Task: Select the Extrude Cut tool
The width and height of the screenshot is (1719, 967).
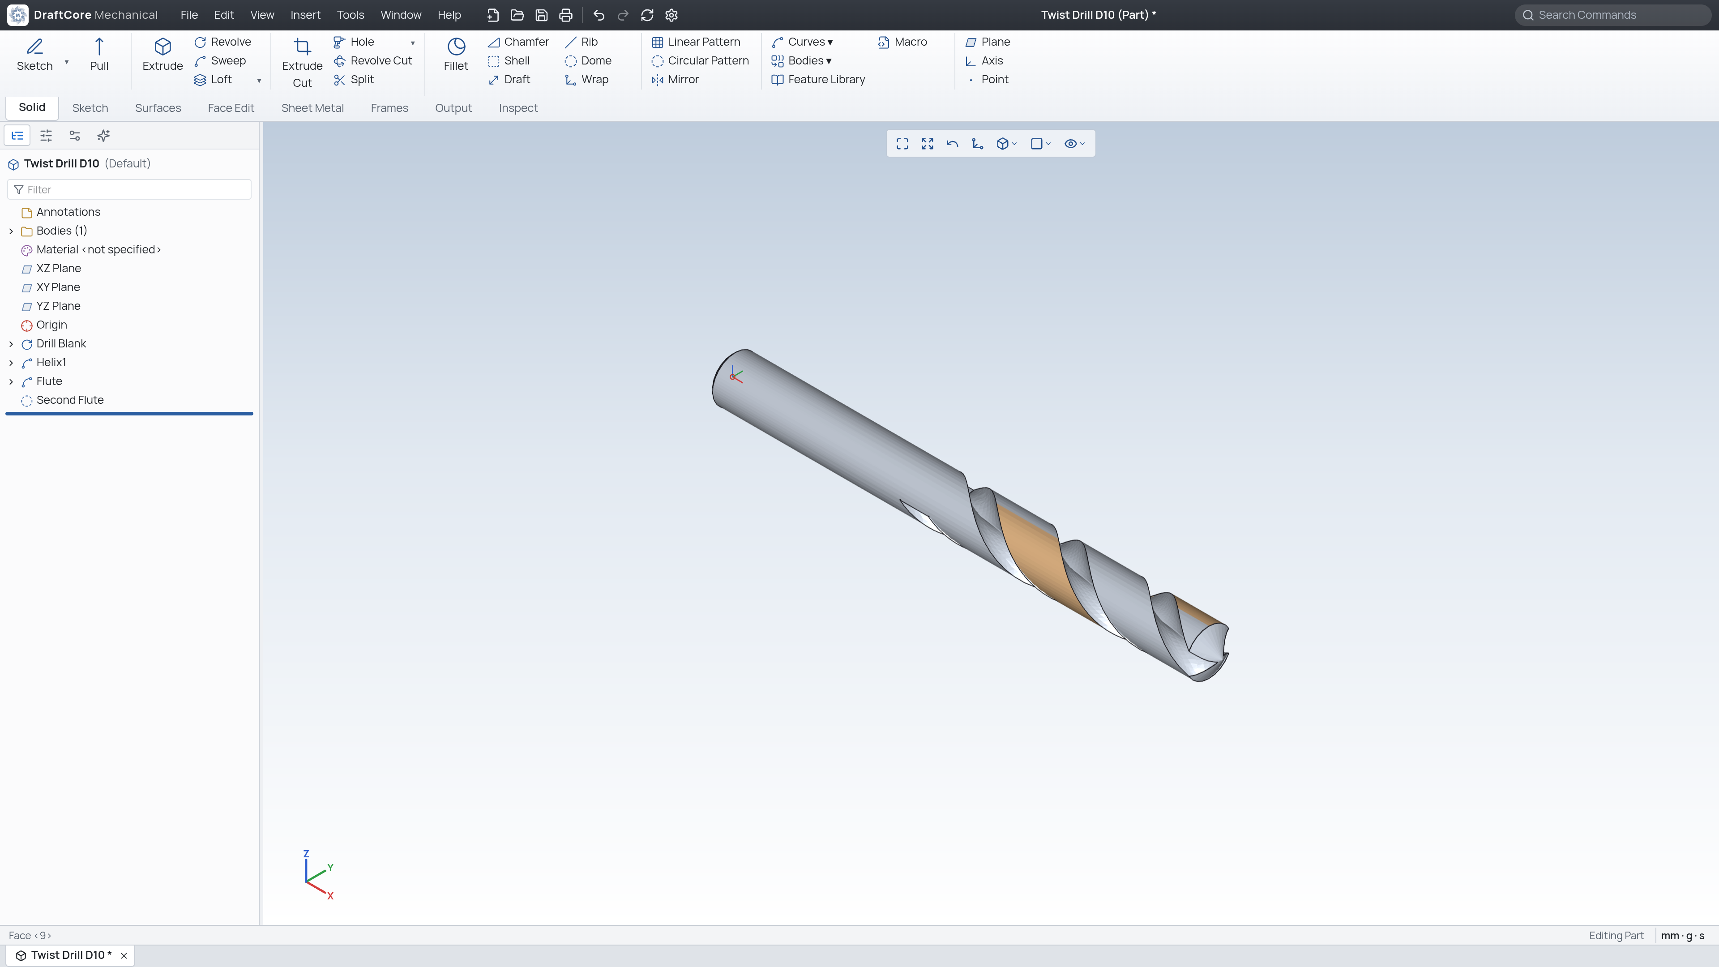Action: click(302, 63)
